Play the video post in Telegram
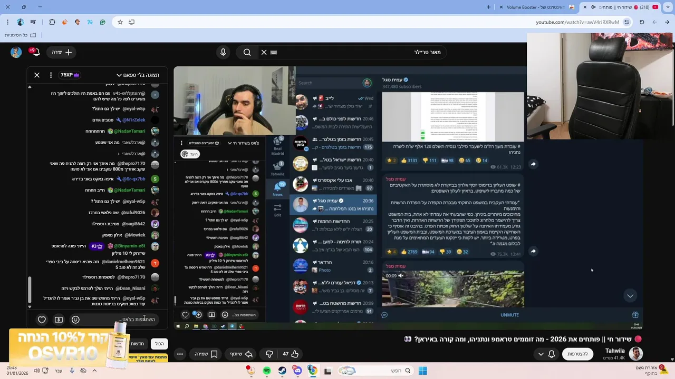This screenshot has width=675, height=379. coord(453,289)
